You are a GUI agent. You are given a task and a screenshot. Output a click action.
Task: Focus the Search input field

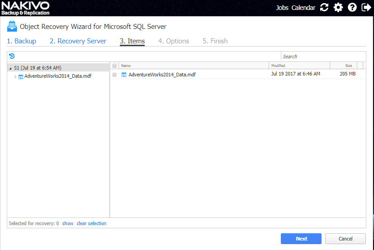coord(323,57)
